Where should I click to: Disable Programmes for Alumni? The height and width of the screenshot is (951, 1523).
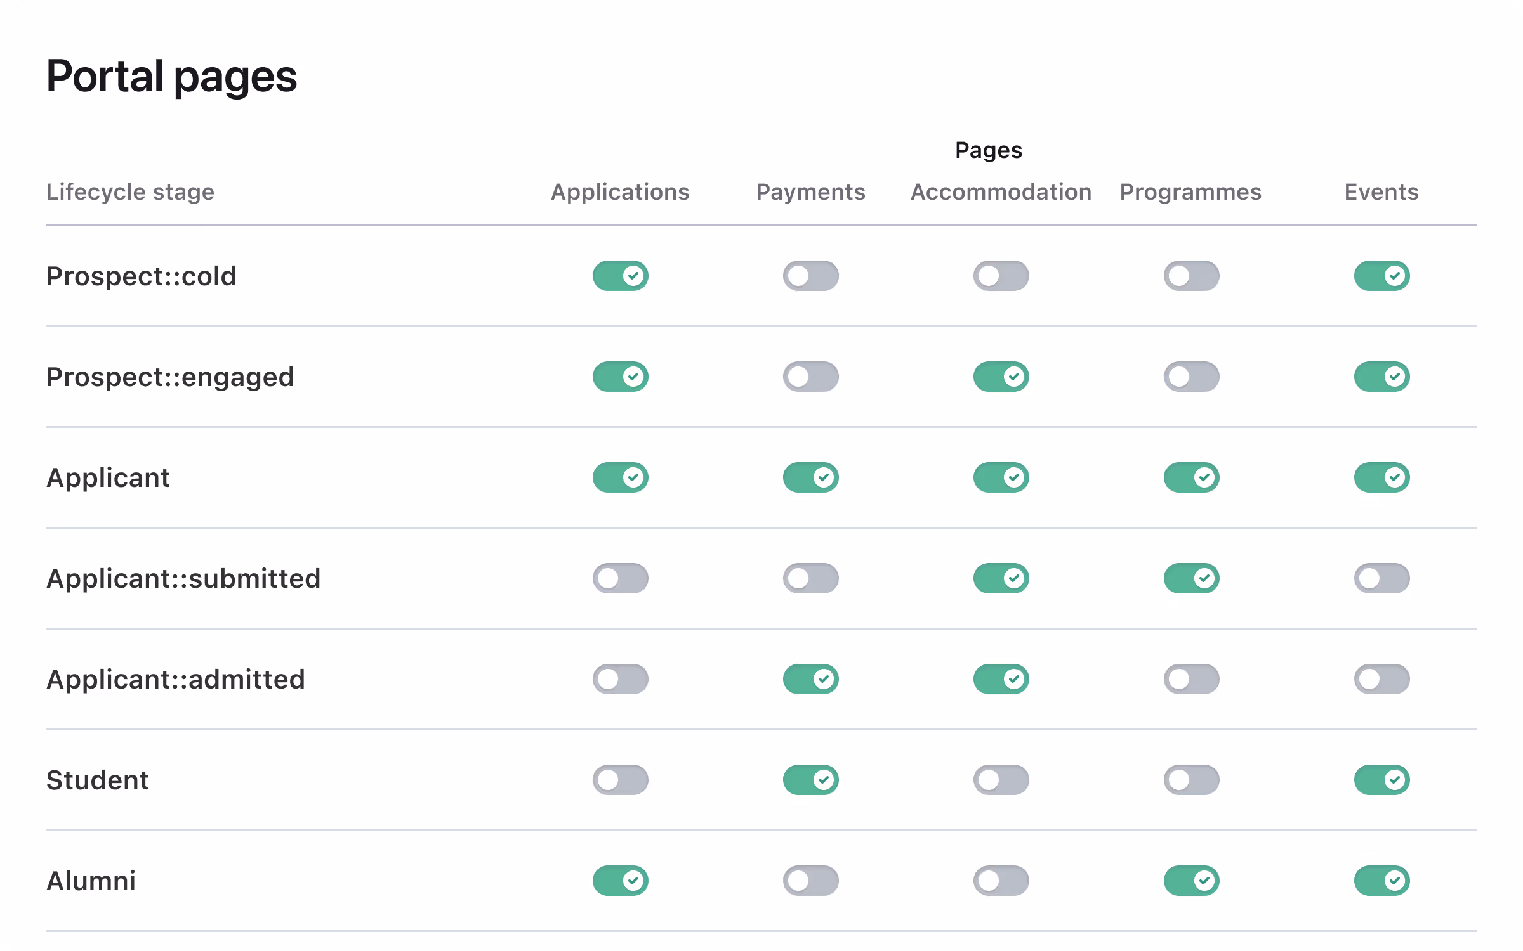click(x=1191, y=881)
